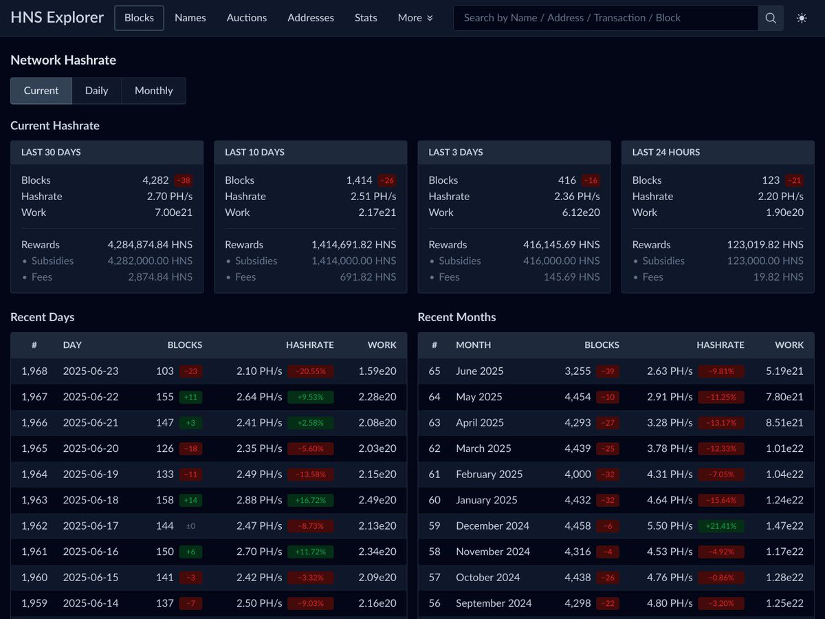Open the March 2025 month entry

(616, 448)
